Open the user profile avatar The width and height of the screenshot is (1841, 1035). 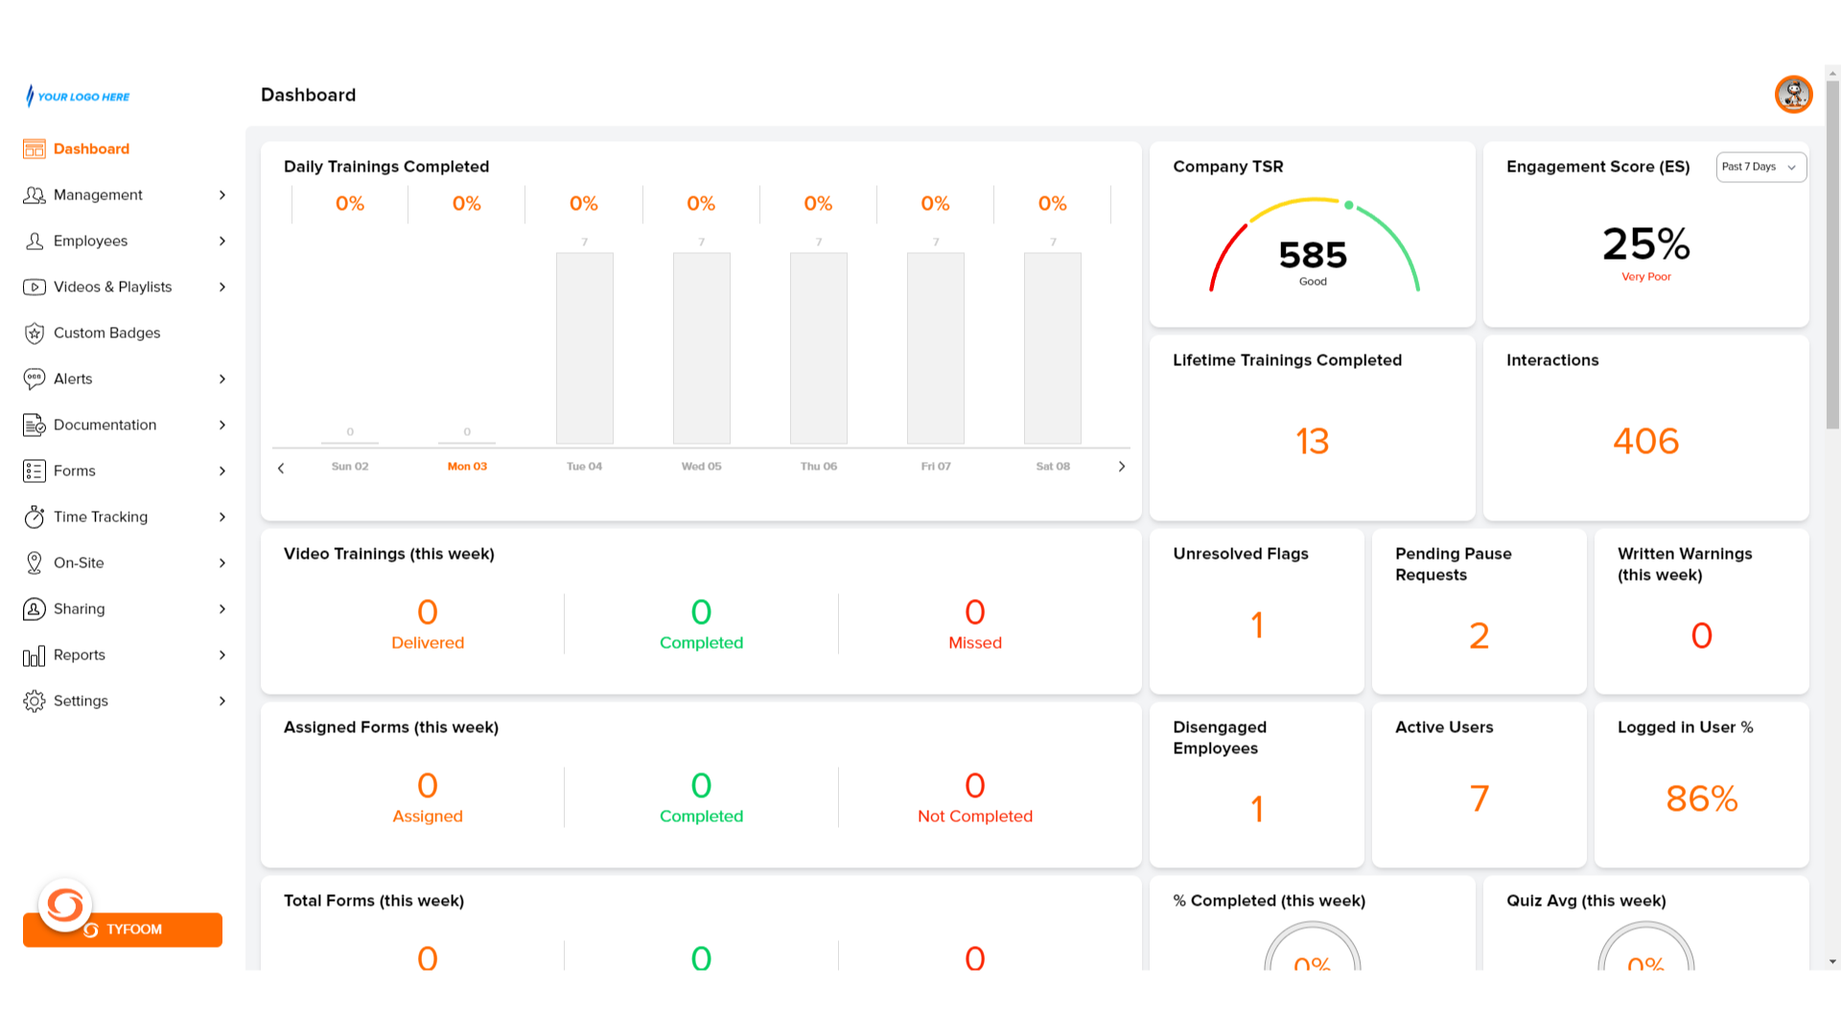click(x=1792, y=95)
